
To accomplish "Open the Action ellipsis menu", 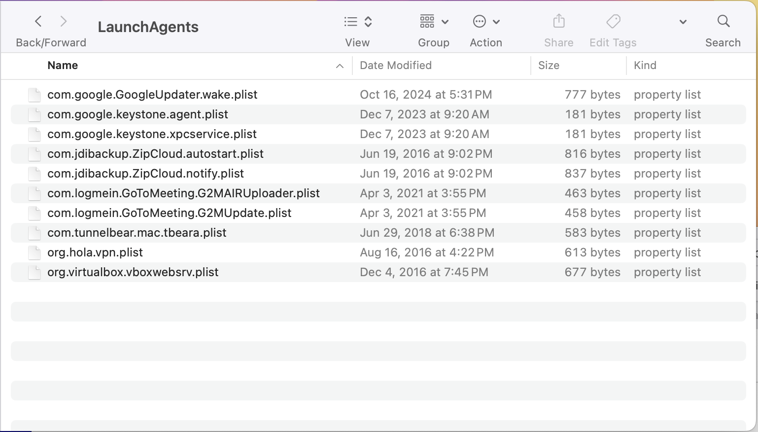I will [x=486, y=22].
